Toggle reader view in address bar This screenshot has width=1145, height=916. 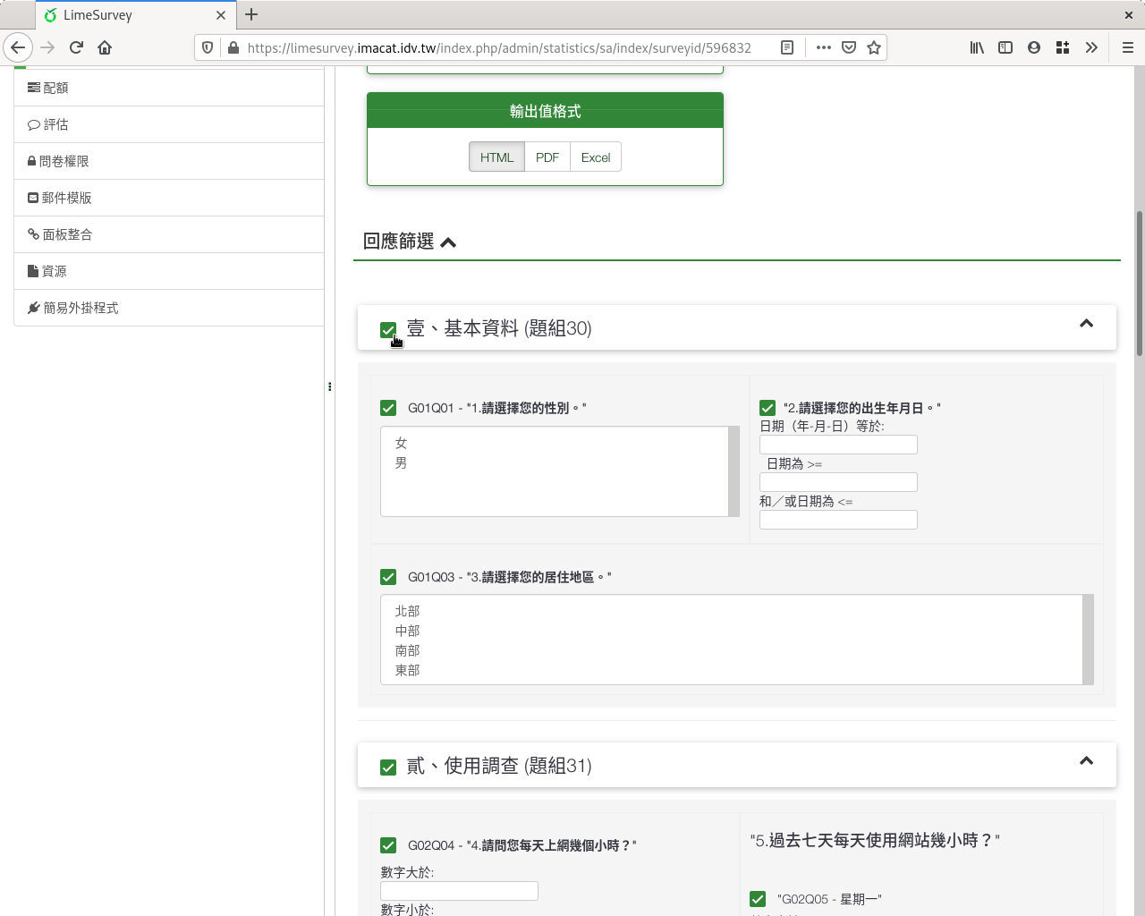click(x=787, y=47)
